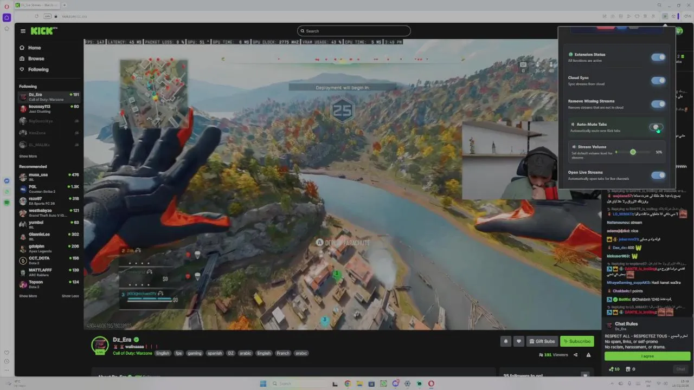Open Chrome from the taskbar

(348, 383)
